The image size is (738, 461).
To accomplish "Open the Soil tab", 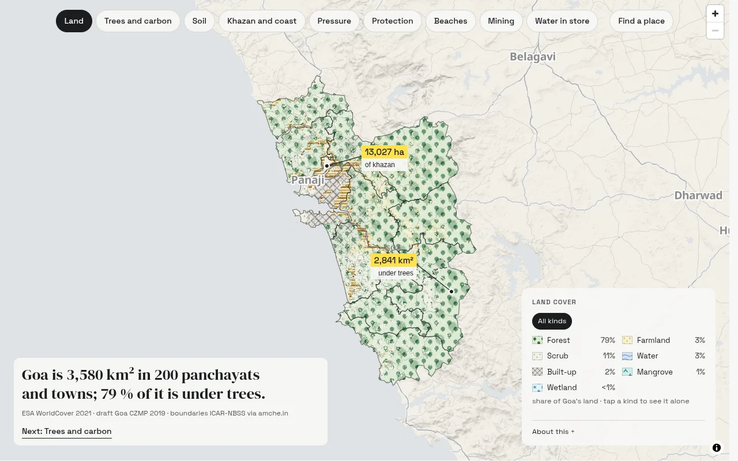I will point(199,21).
